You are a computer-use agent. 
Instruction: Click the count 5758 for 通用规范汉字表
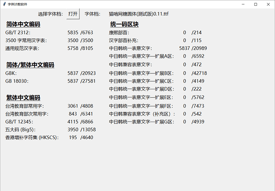click(x=73, y=48)
